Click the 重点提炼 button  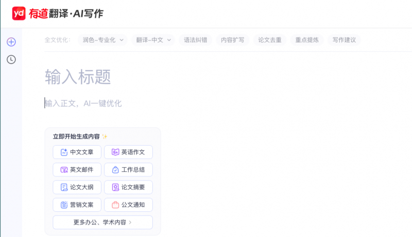pyautogui.click(x=307, y=40)
